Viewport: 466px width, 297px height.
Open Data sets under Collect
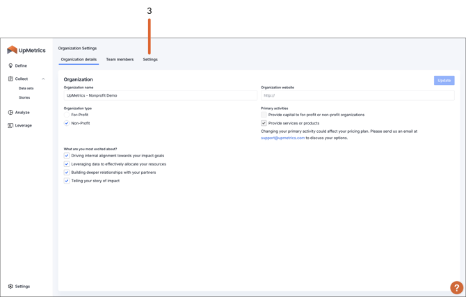26,88
